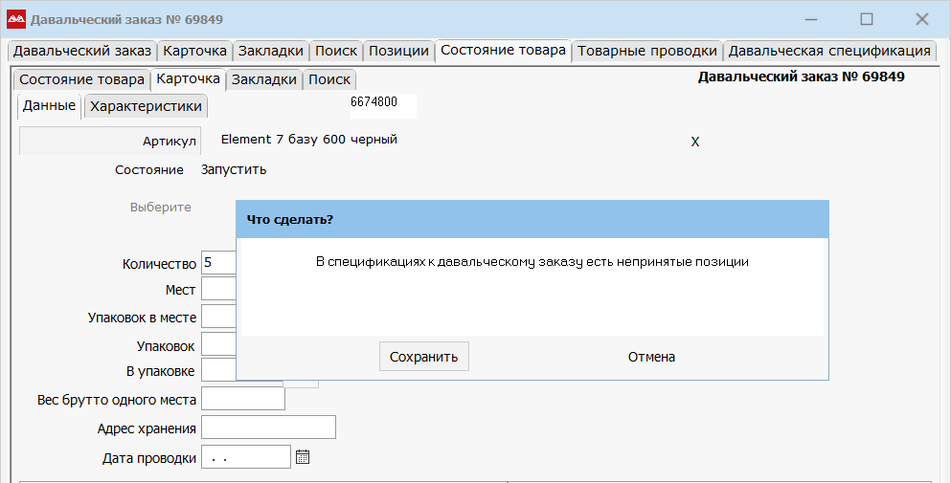
Task: Select the inner Состояние товара tab
Action: (81, 79)
